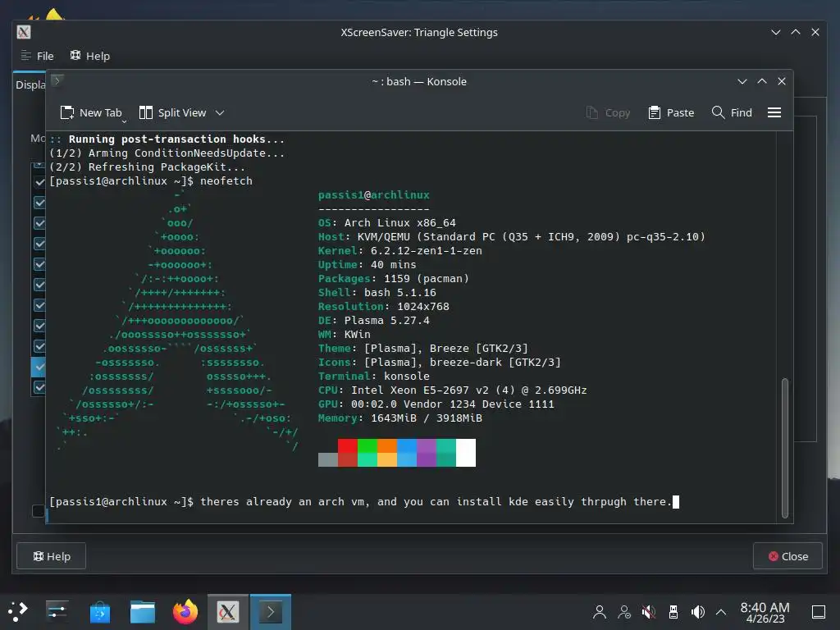Click the 'Theme: [Plasma], Breeze' line
The width and height of the screenshot is (840, 630).
[x=422, y=348]
